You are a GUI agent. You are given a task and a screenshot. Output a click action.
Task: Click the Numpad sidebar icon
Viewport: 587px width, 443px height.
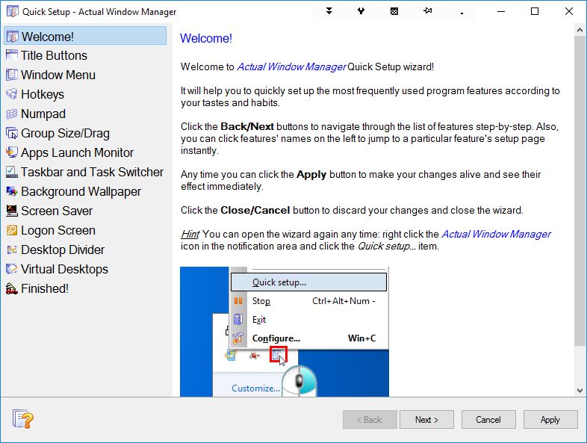click(x=12, y=114)
